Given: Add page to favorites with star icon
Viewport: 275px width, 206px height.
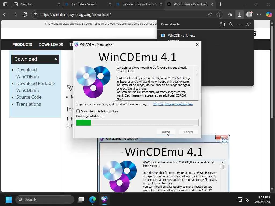Looking at the screenshot, I should (218, 14).
